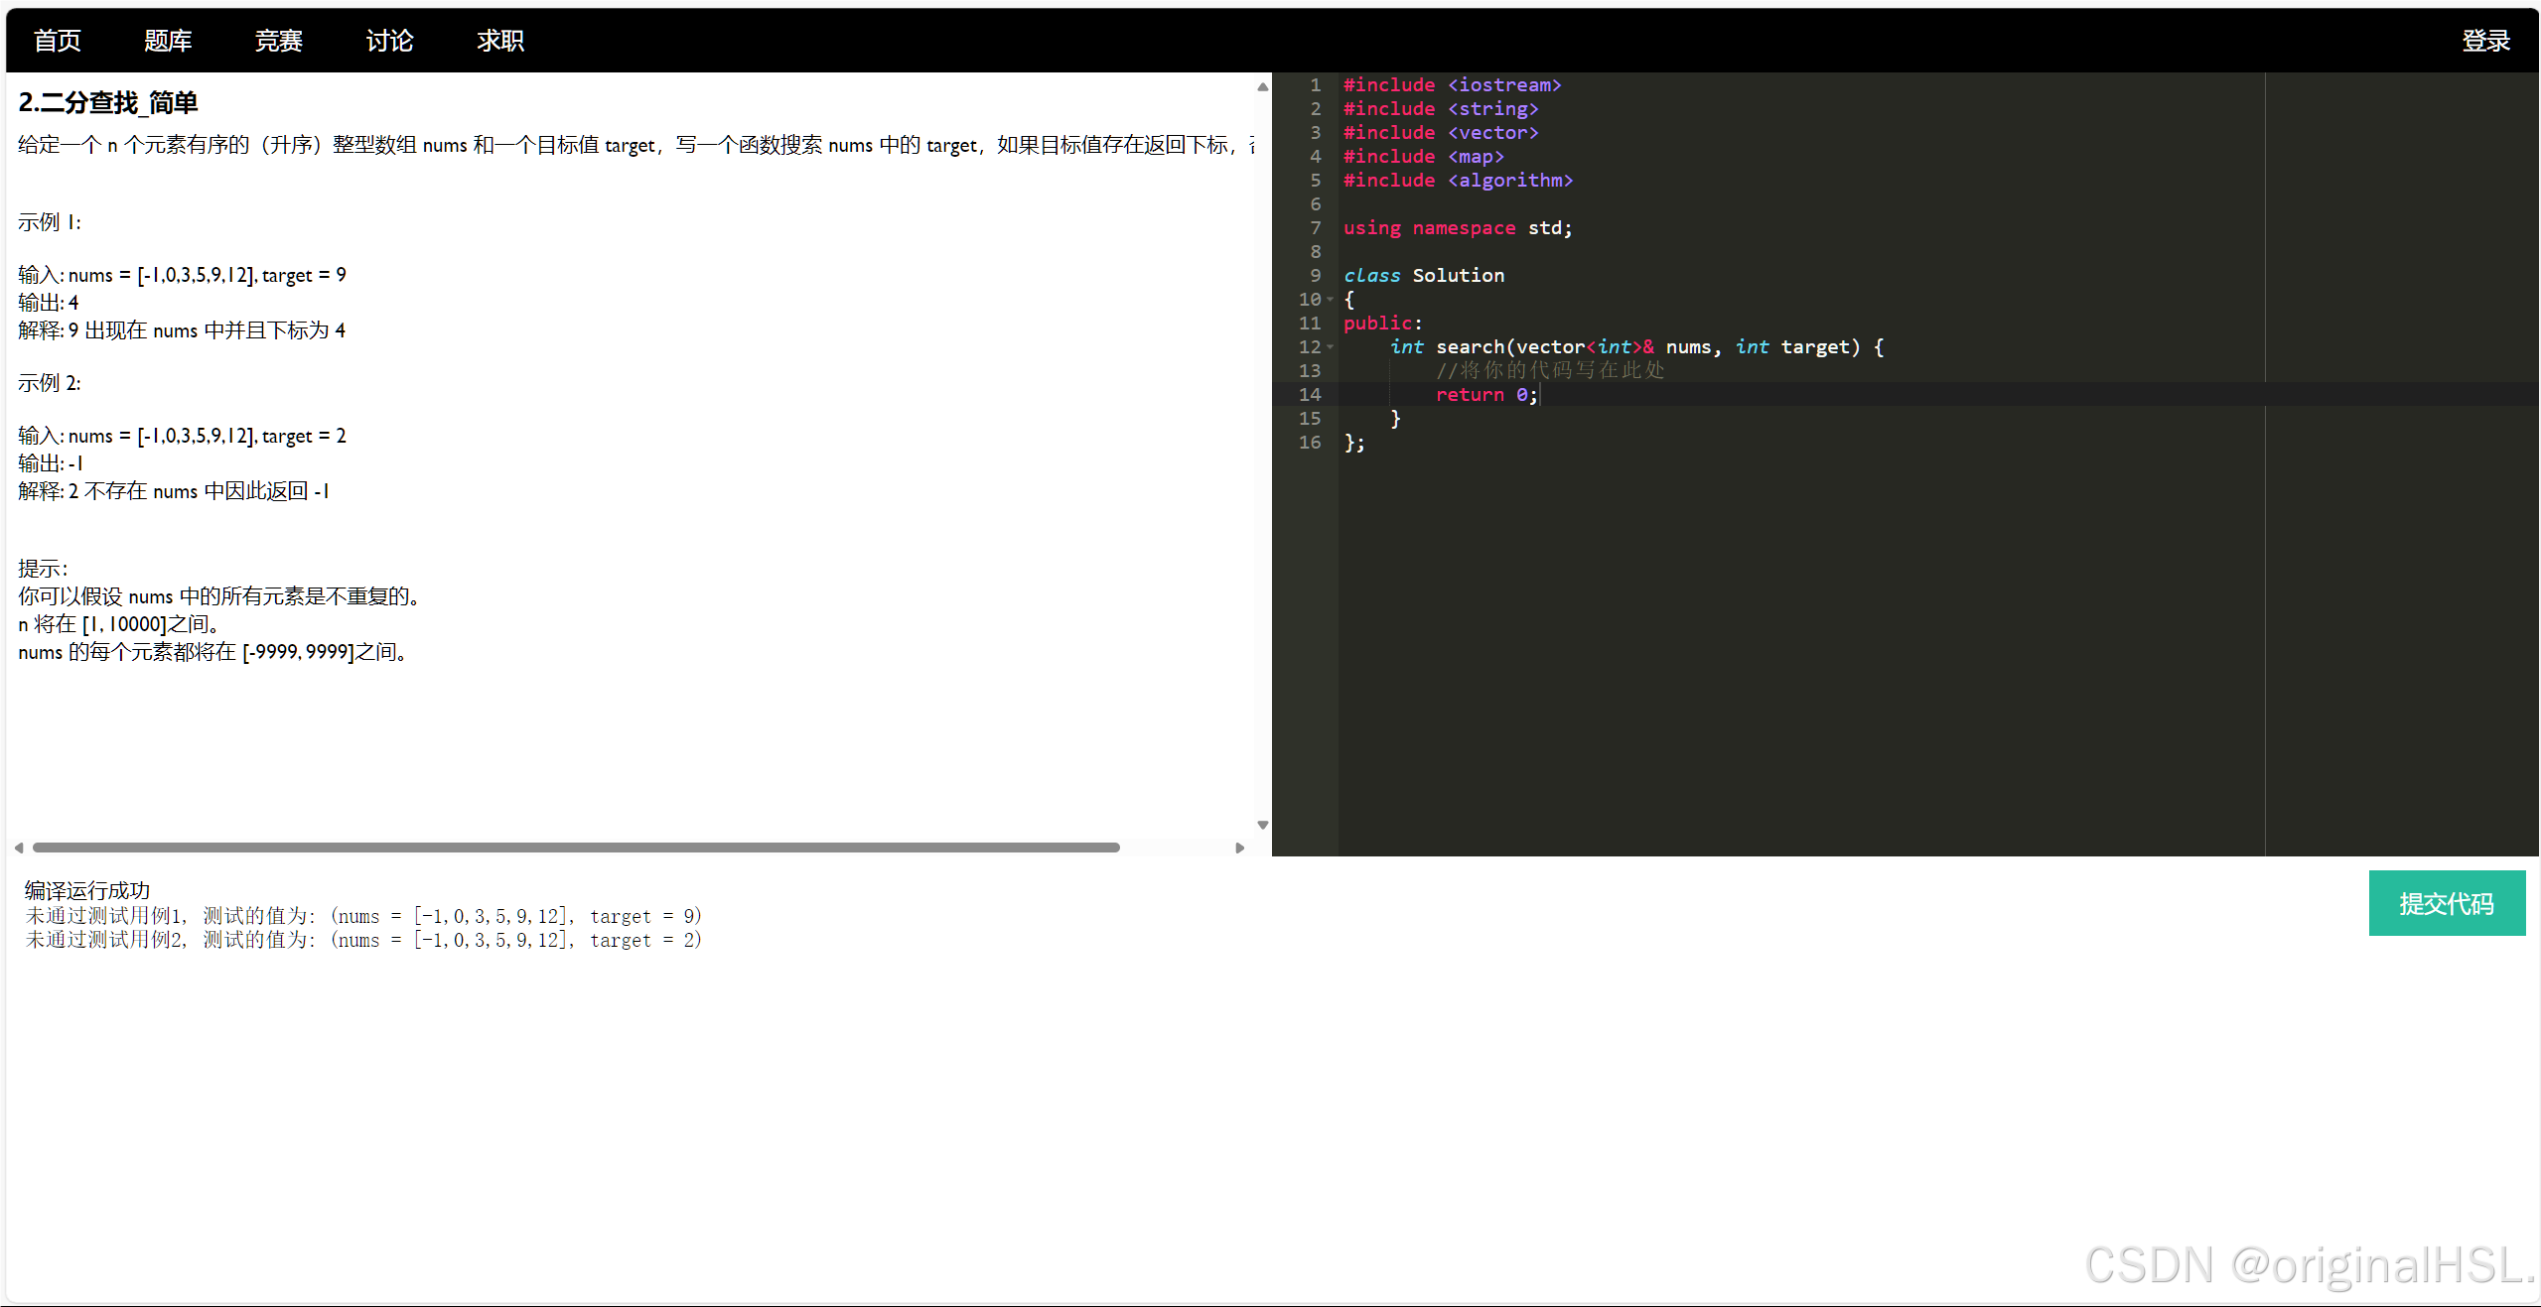The width and height of the screenshot is (2541, 1307).
Task: Click right arrow of horizontal scrollbar
Action: pos(1239,848)
